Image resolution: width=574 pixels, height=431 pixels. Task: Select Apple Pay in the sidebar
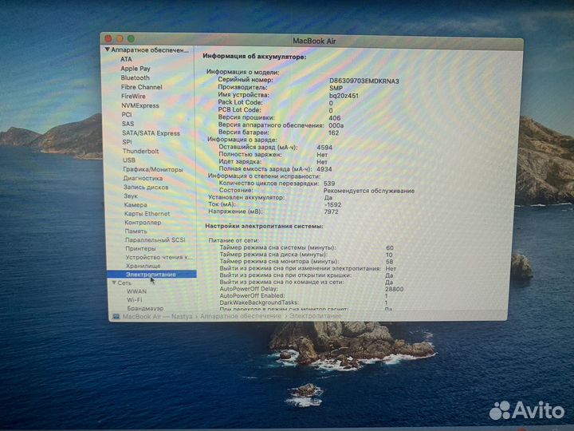point(136,69)
